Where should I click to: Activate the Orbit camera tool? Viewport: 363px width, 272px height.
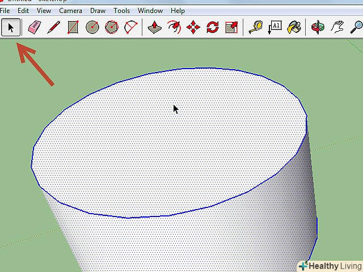[x=318, y=27]
